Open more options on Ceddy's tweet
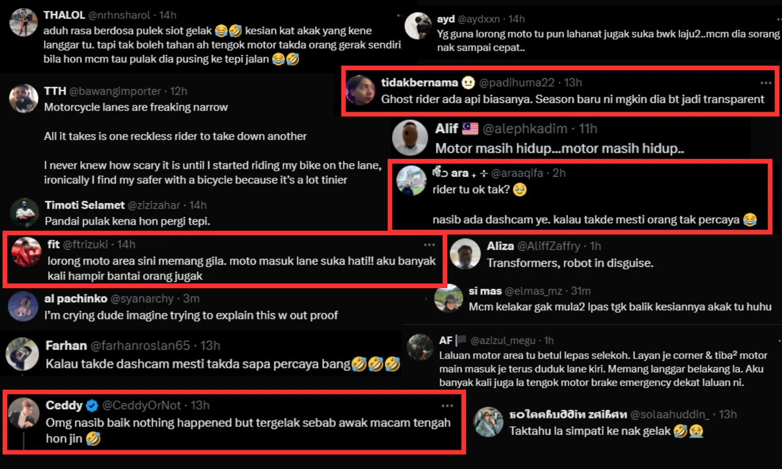The image size is (782, 469). [447, 405]
